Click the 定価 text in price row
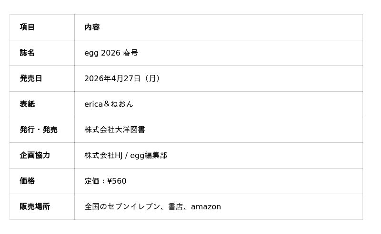Viewport: 381px width, 234px height. coord(92,181)
